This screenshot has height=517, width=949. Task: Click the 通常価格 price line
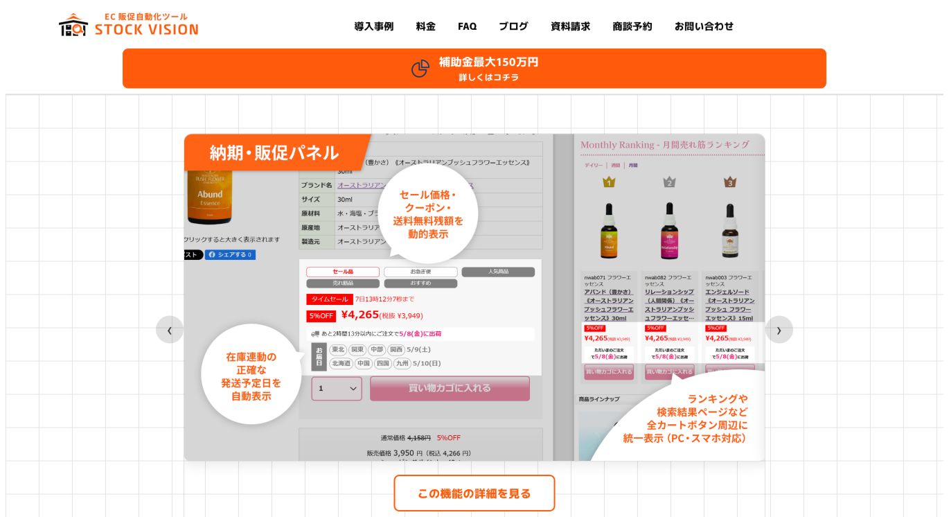[x=420, y=438]
